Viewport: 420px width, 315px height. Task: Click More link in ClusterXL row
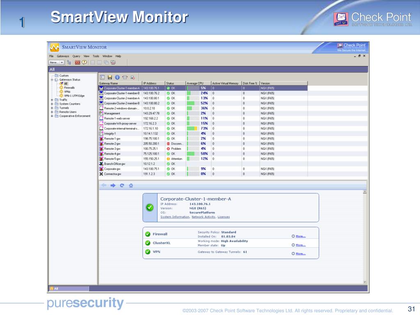pyautogui.click(x=301, y=245)
